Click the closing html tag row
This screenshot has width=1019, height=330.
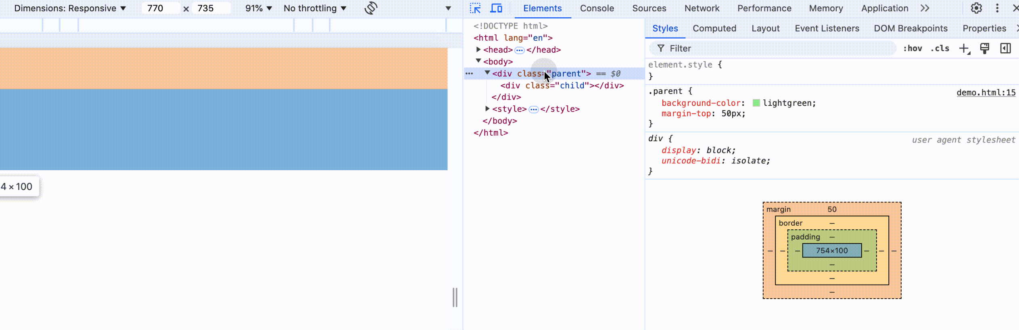(491, 133)
